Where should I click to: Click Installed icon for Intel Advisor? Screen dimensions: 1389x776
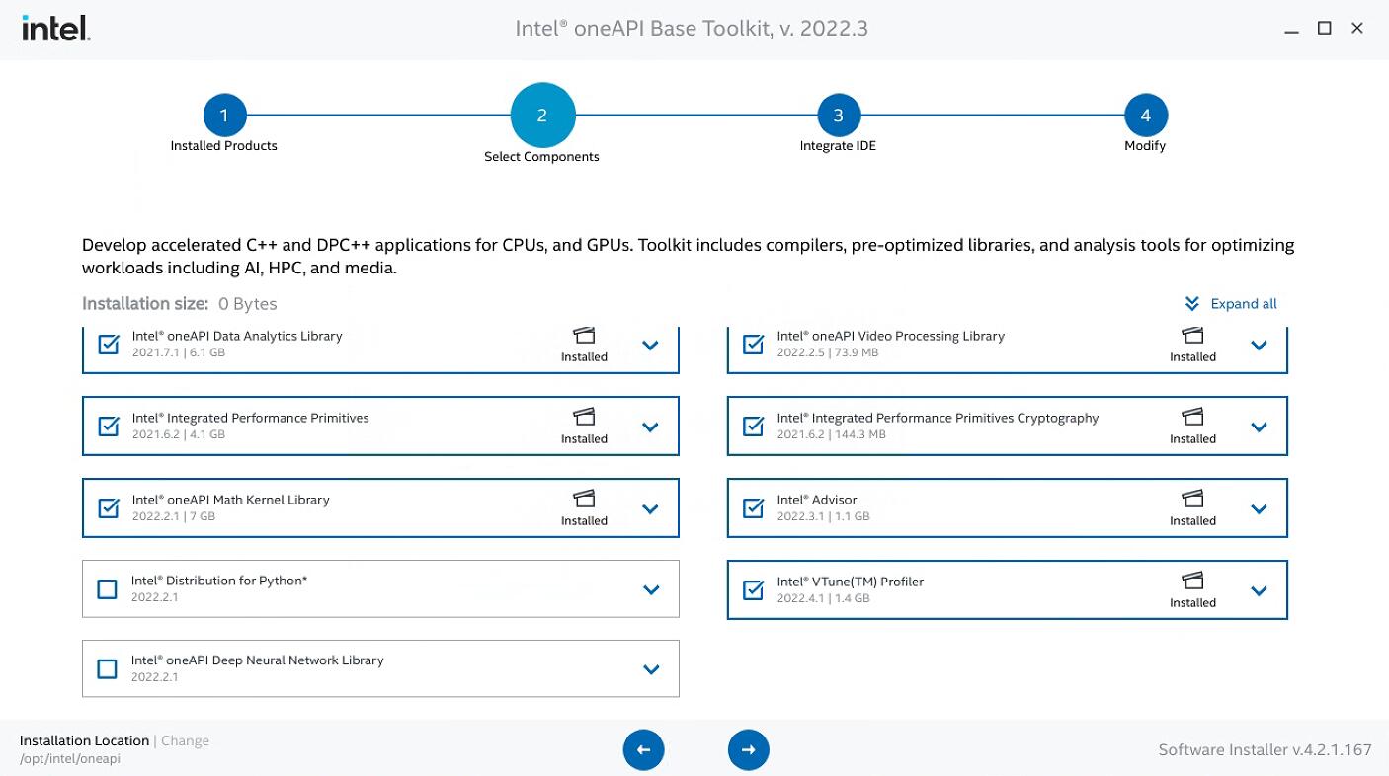1192,499
